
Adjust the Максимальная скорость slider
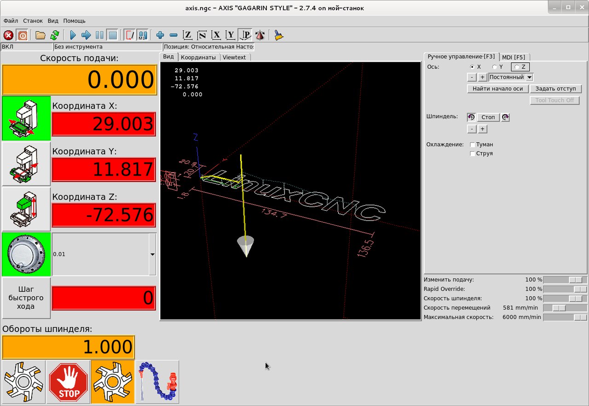coord(566,318)
